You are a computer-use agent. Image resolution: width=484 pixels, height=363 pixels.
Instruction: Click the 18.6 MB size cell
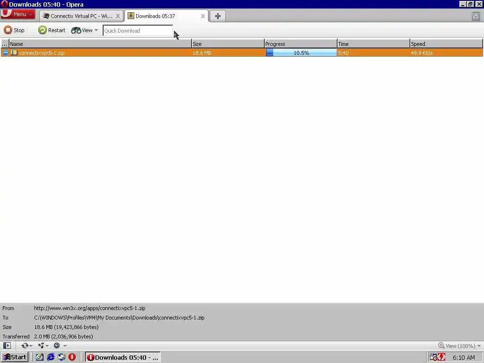click(202, 53)
